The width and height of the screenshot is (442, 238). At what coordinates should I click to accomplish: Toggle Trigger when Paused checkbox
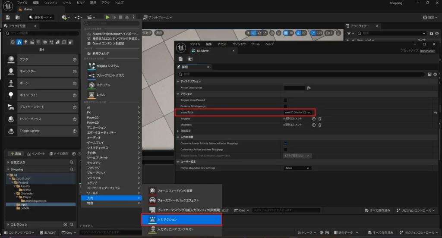coord(285,100)
